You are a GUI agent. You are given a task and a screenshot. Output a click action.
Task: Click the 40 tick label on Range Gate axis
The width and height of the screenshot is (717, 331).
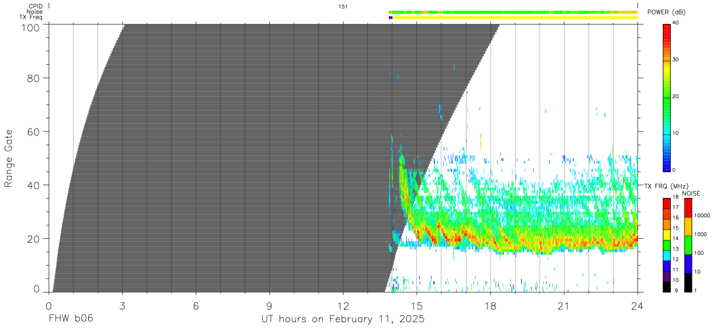point(33,185)
